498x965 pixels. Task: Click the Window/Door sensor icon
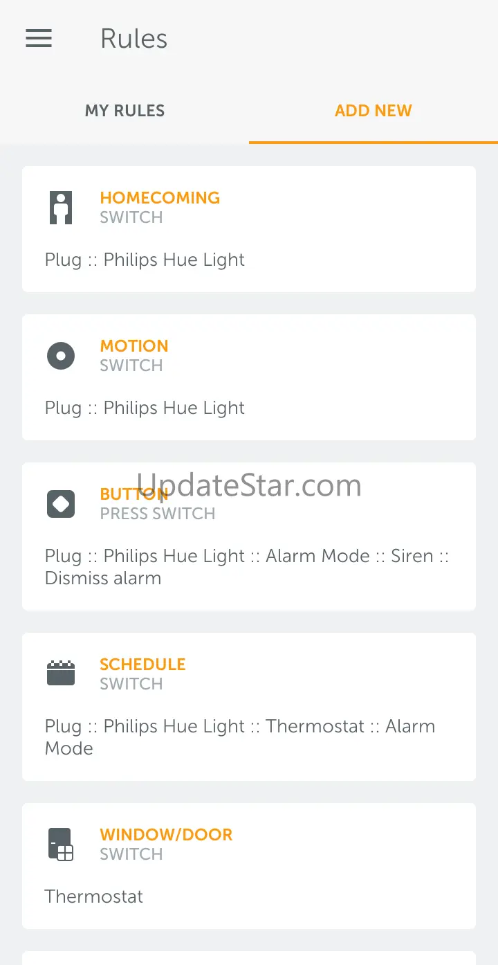(61, 844)
